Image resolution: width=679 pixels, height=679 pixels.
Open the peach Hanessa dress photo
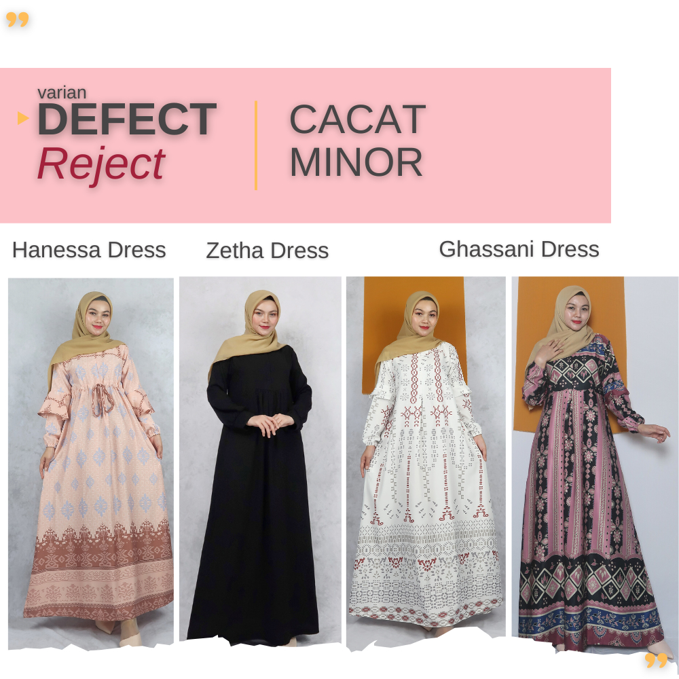(91, 463)
